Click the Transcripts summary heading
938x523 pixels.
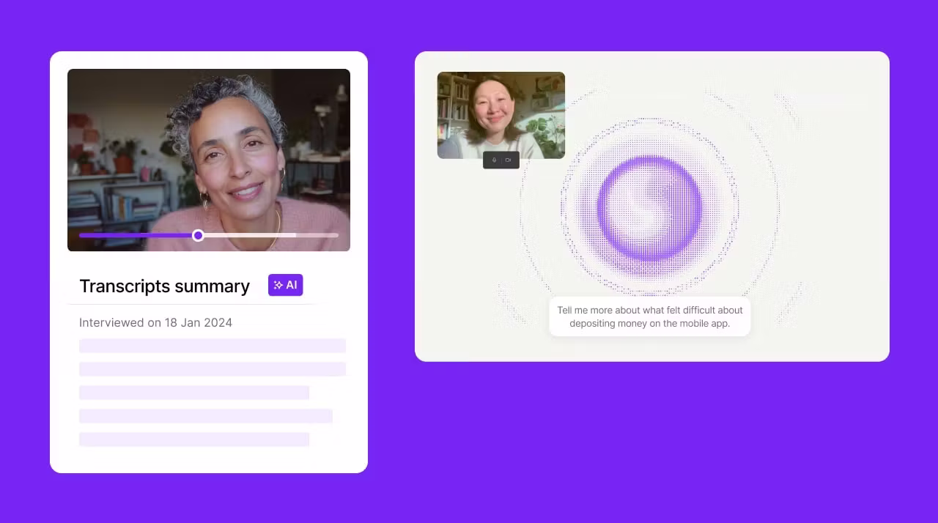tap(164, 286)
